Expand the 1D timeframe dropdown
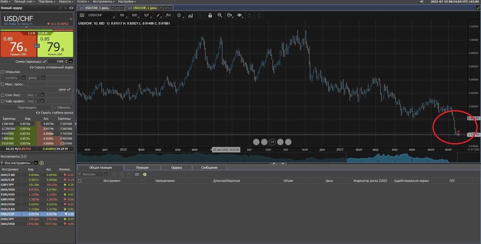This screenshot has width=481, height=244. click(x=123, y=15)
